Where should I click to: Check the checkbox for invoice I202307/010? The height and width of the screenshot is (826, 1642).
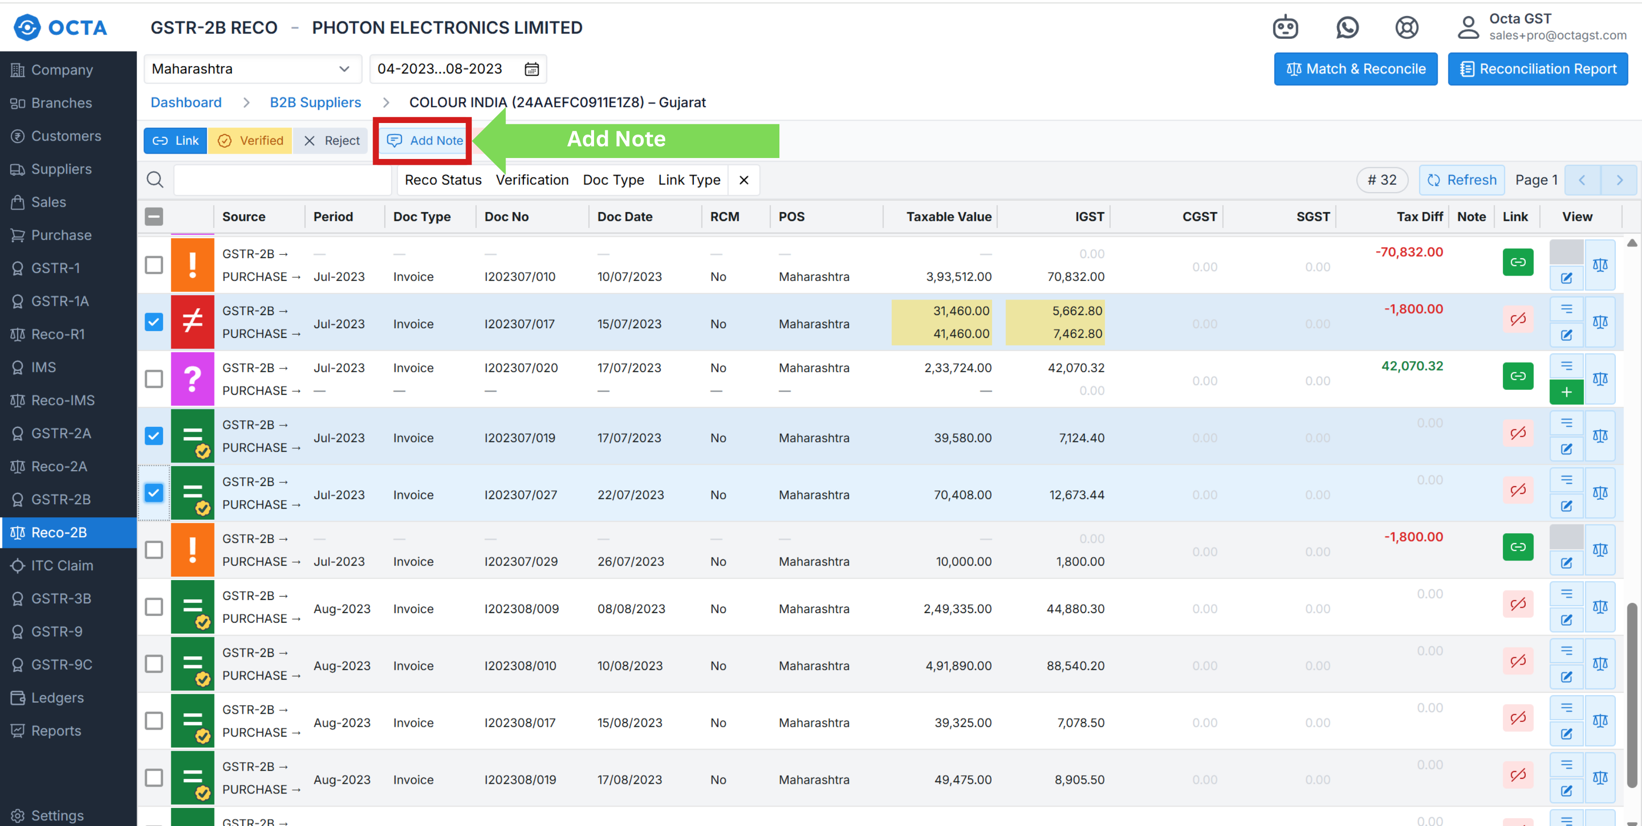tap(154, 265)
